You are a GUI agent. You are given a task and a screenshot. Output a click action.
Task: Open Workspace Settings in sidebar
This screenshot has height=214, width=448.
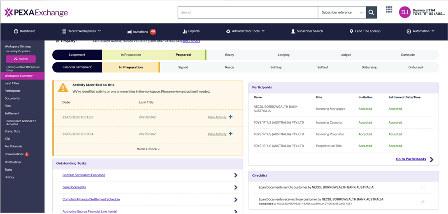coord(18,46)
